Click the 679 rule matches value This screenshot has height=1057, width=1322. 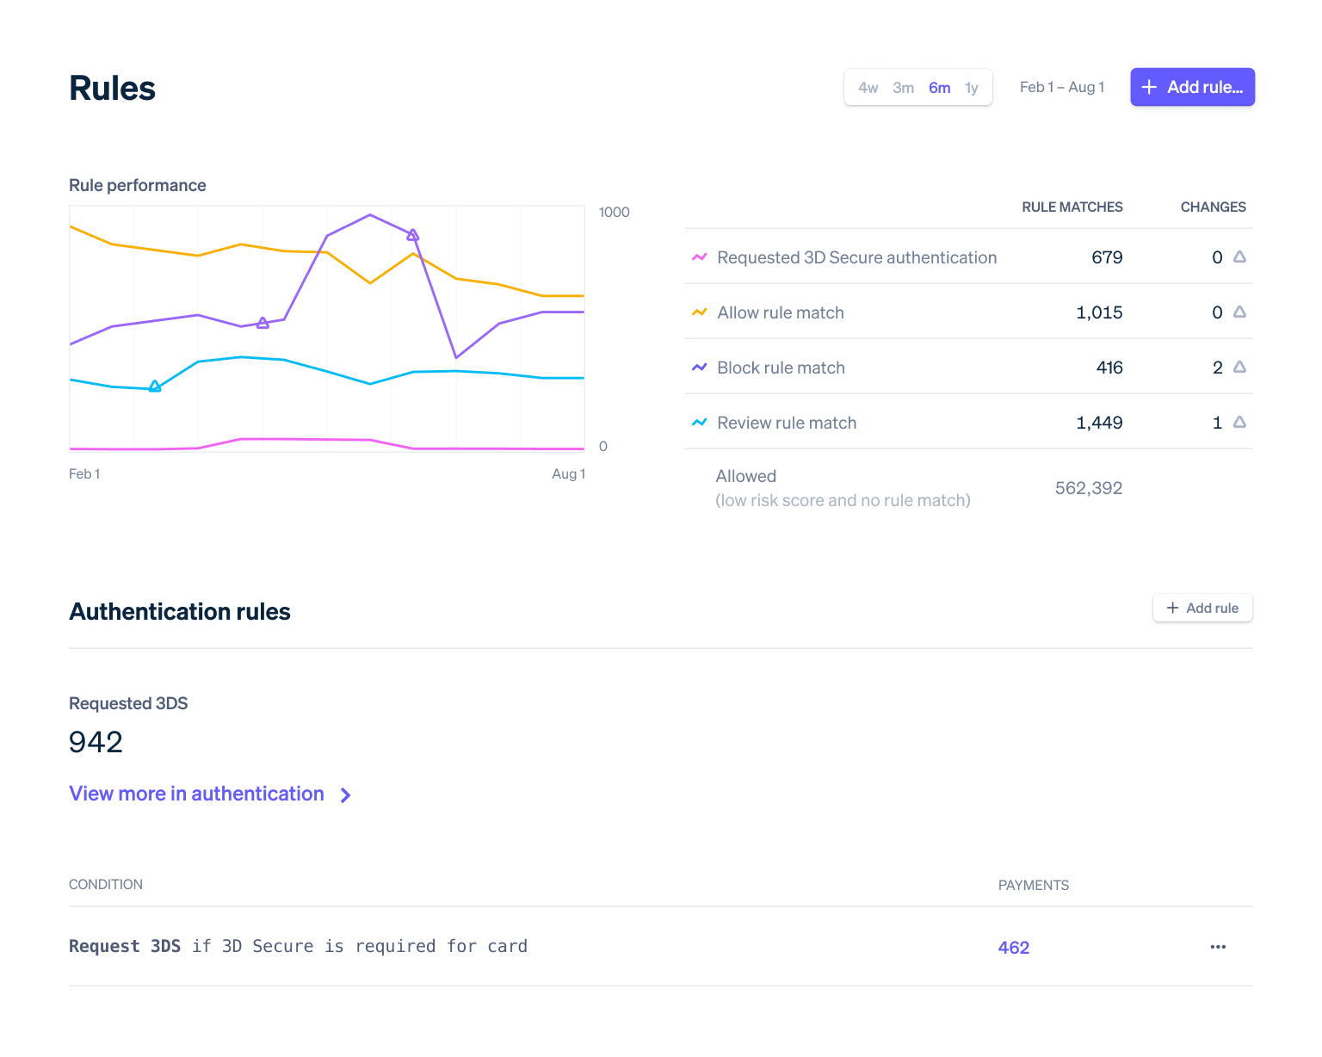coord(1107,257)
